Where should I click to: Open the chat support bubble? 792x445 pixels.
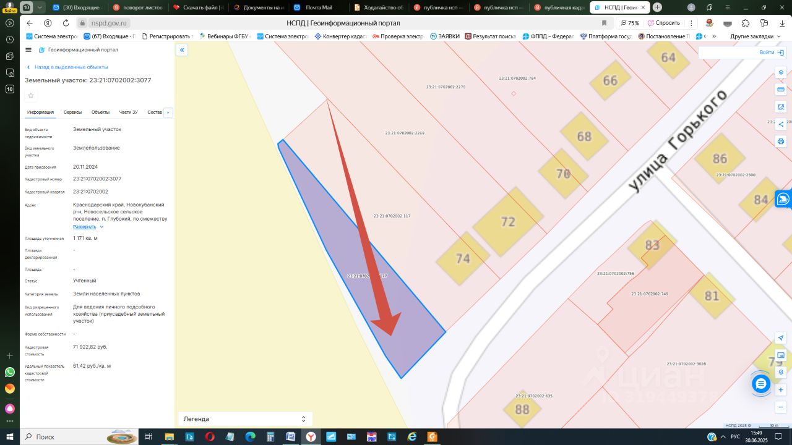pyautogui.click(x=761, y=384)
